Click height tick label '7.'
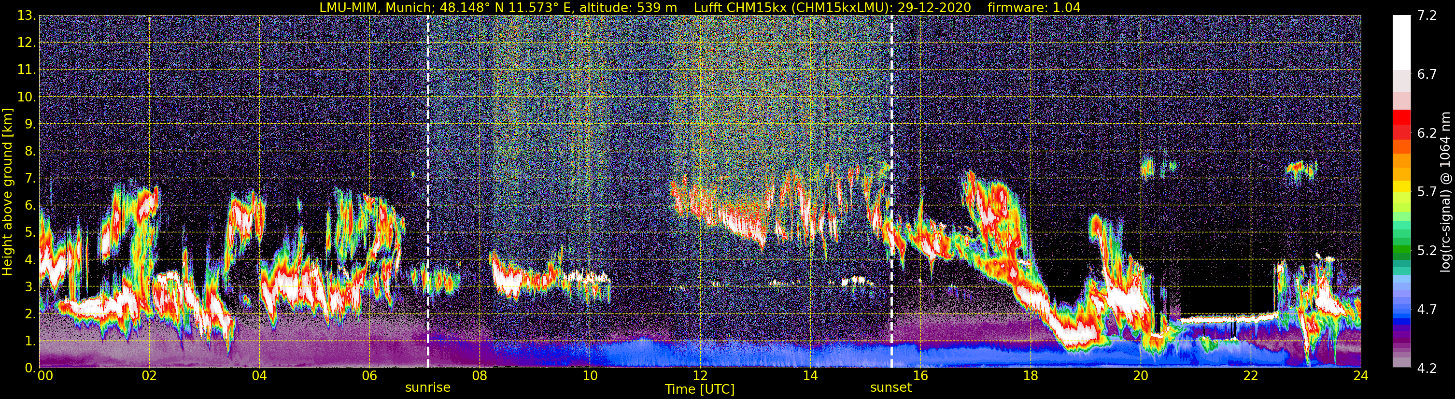The height and width of the screenshot is (399, 1455). (30, 179)
